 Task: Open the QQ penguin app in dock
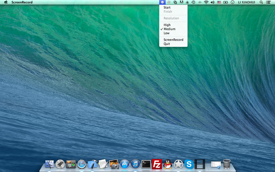tap(167, 164)
